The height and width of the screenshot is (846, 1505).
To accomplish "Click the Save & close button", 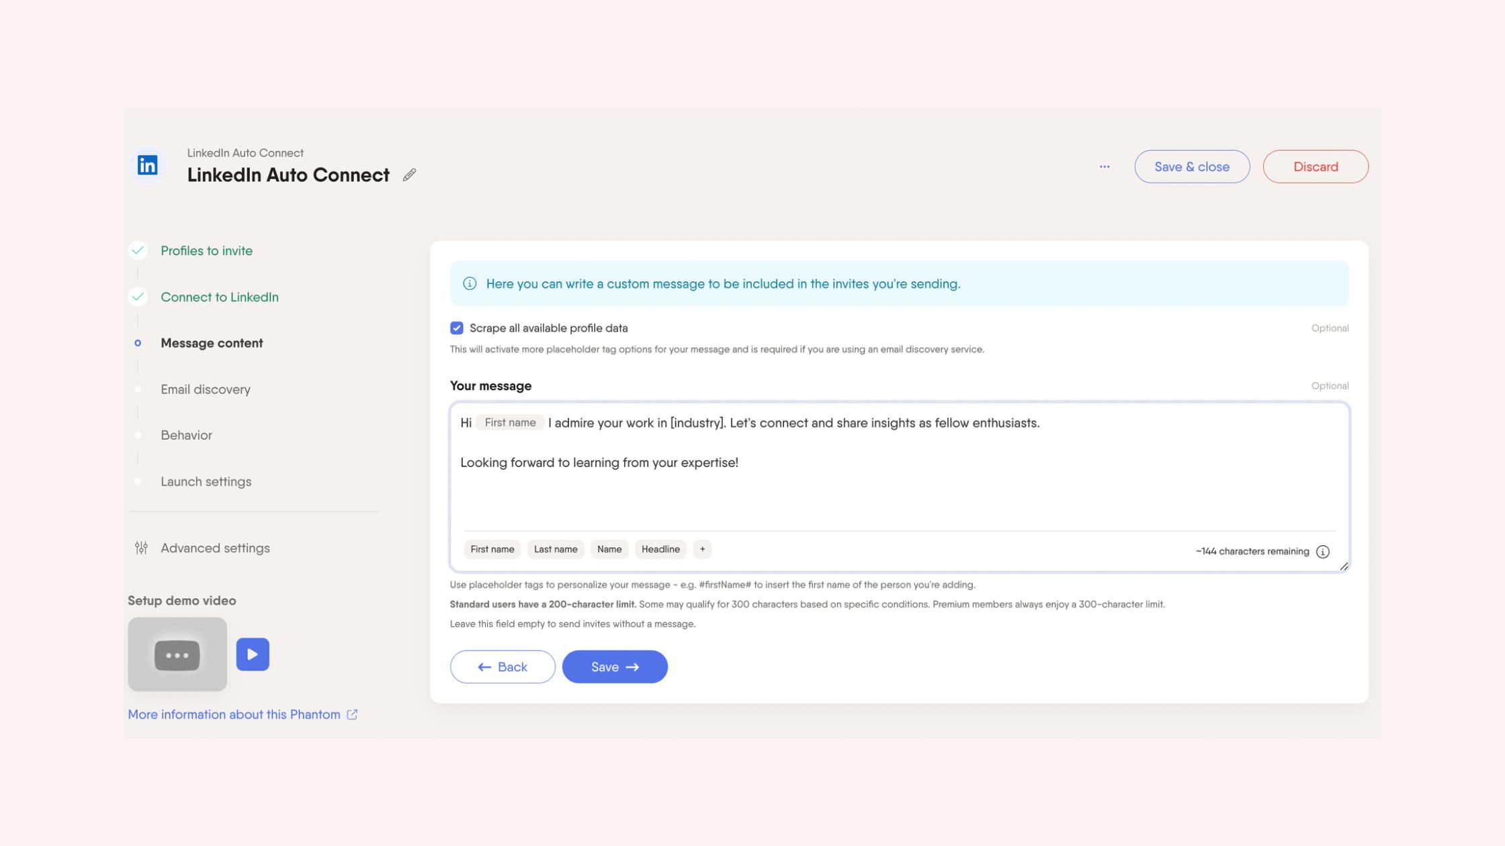I will tap(1192, 166).
